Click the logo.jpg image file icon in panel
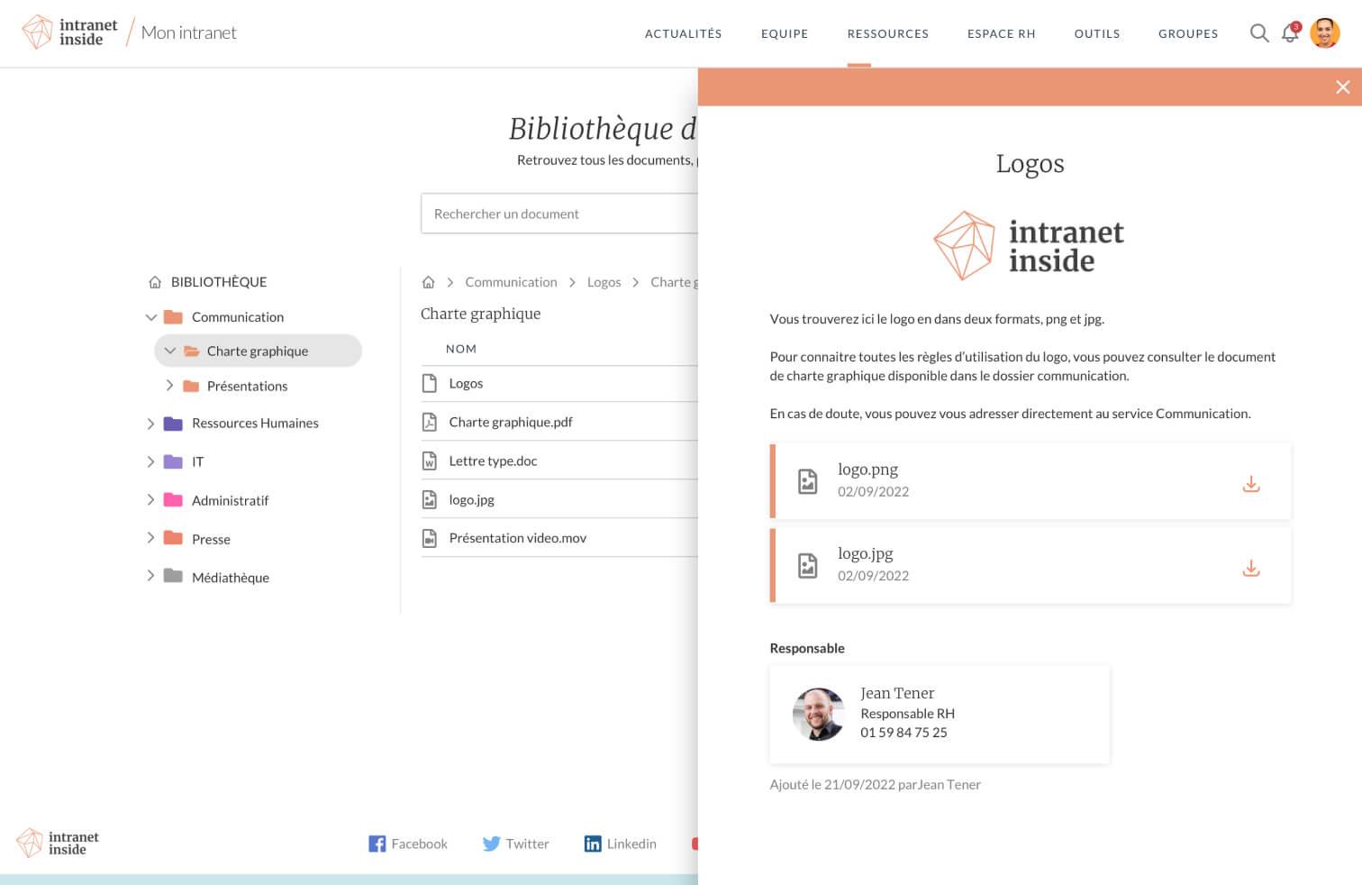 tap(808, 566)
